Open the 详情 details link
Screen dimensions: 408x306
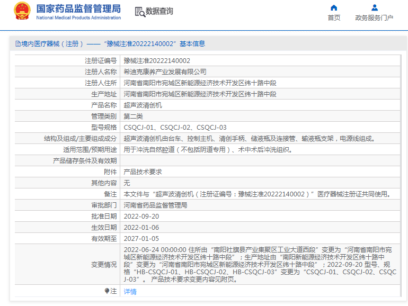coord(130,291)
